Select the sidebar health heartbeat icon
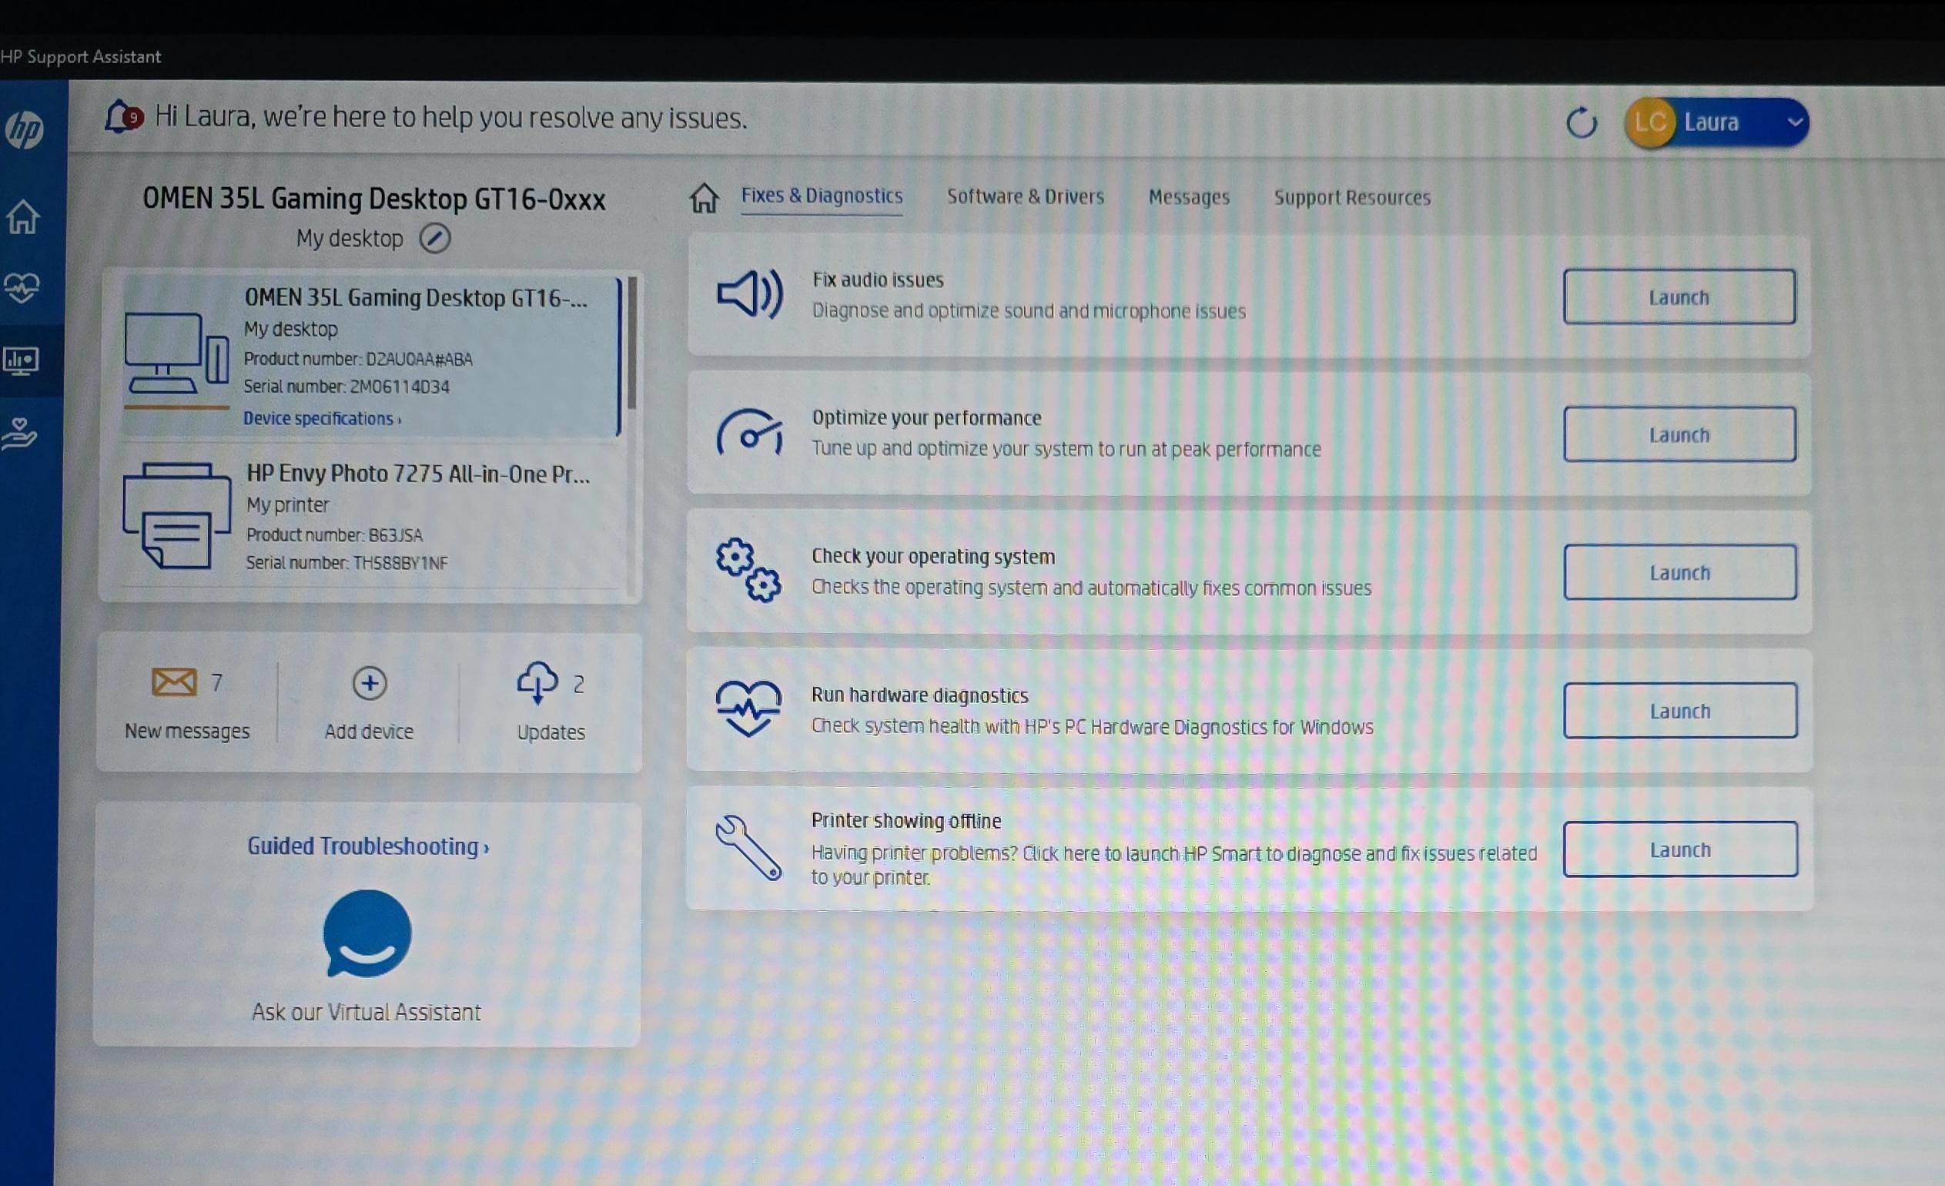This screenshot has width=1945, height=1186. pos(22,287)
